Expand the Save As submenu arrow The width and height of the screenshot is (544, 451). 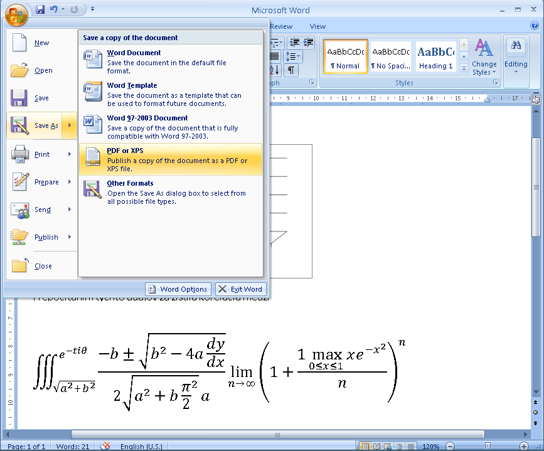point(70,125)
